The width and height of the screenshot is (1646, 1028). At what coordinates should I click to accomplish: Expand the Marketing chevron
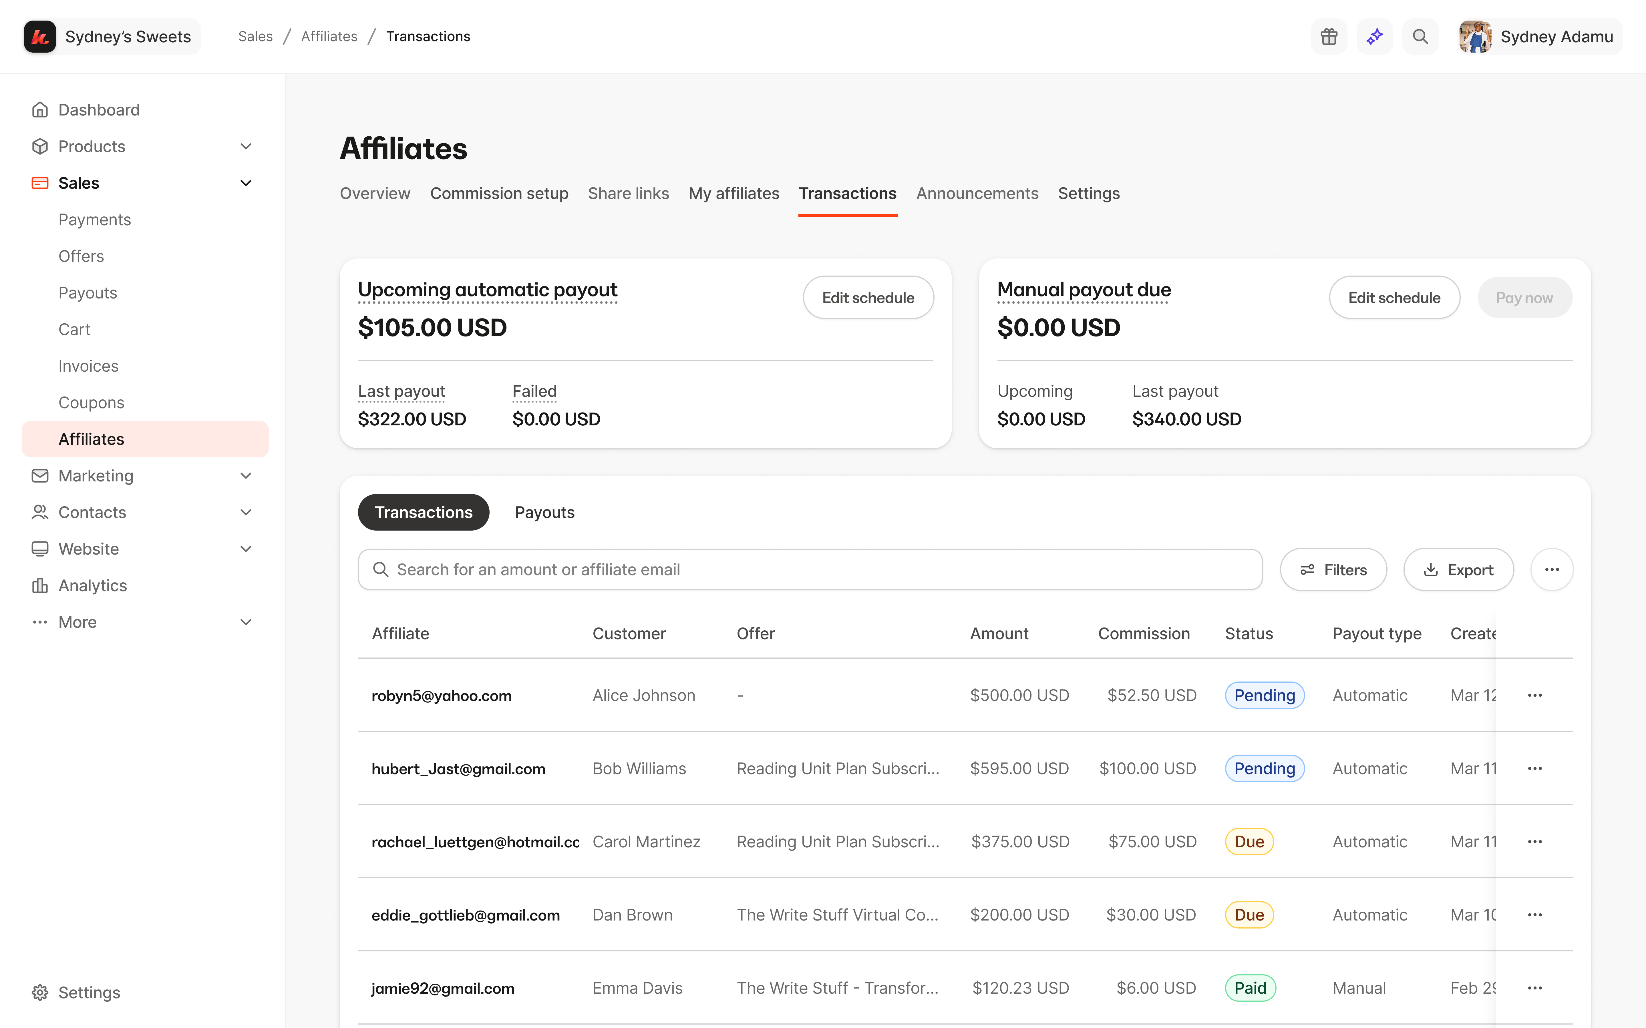pyautogui.click(x=246, y=476)
